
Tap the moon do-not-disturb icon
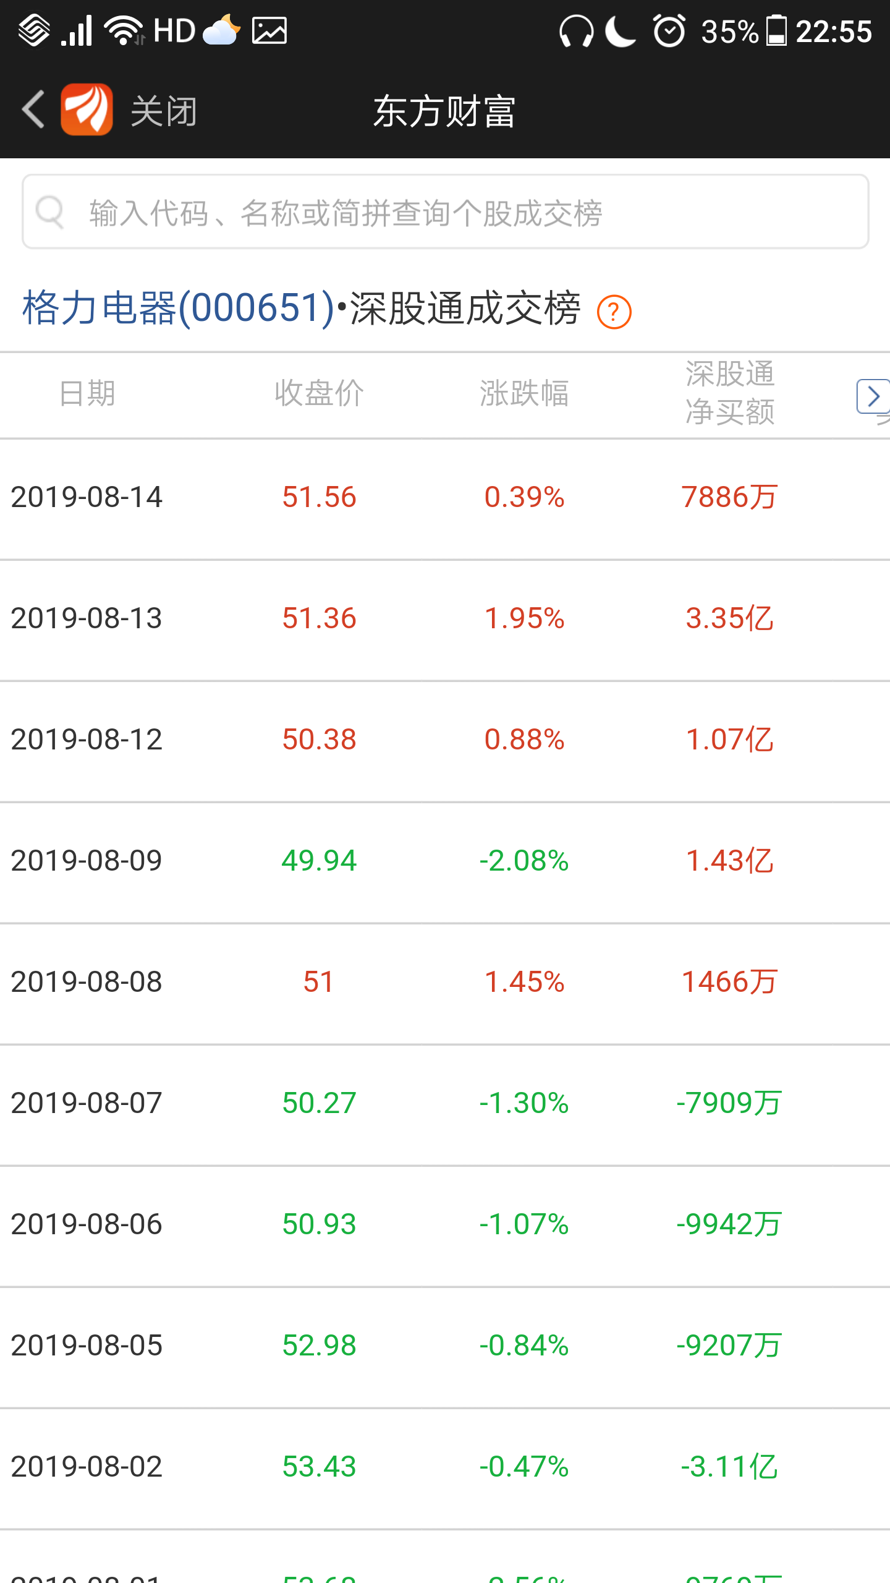621,31
